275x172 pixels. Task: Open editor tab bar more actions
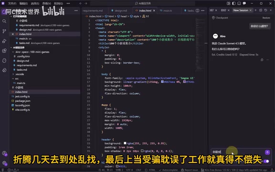203,11
